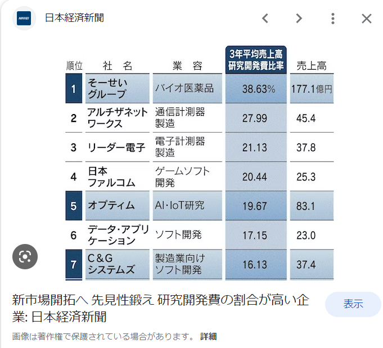Click the 177.1億円 sales value
The image size is (383, 348).
pyautogui.click(x=312, y=89)
